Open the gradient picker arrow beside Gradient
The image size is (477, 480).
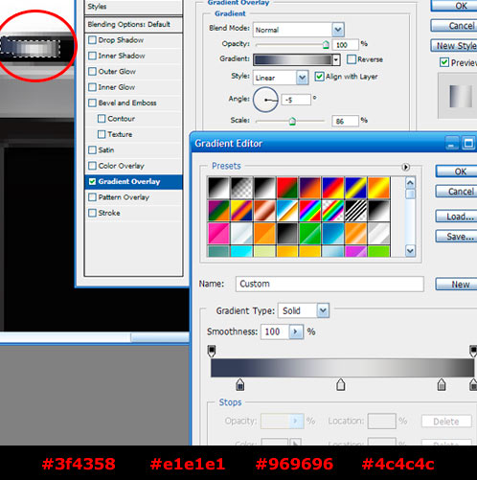pos(336,59)
